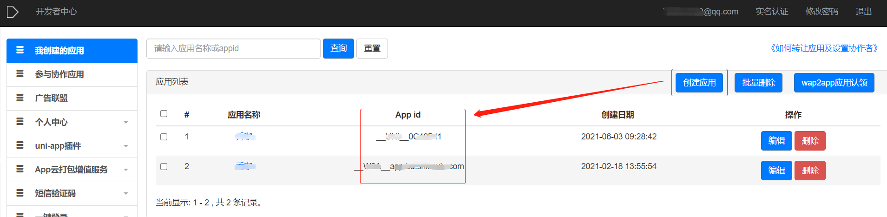Click 编辑 button for row 2
The height and width of the screenshot is (217, 887).
click(x=776, y=171)
